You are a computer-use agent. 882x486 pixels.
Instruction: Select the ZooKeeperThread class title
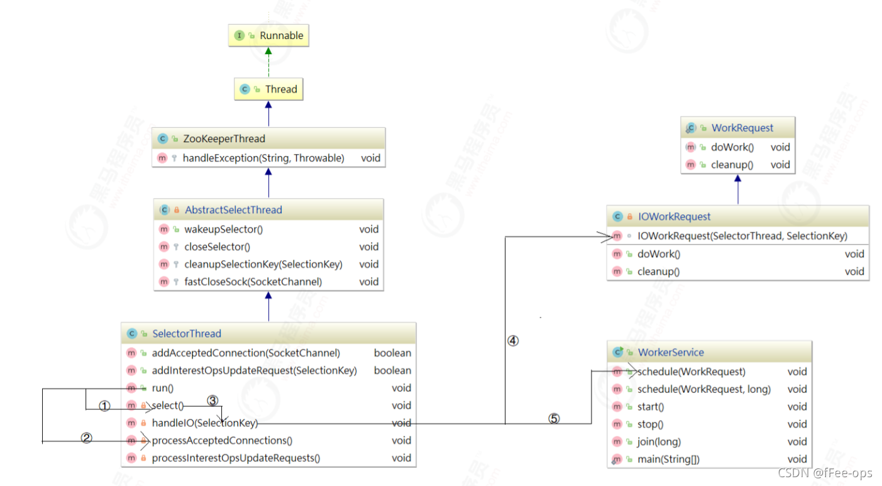[x=224, y=139]
